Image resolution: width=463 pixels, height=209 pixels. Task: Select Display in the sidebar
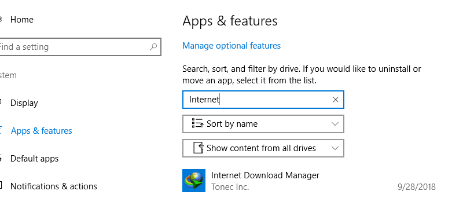pos(24,103)
